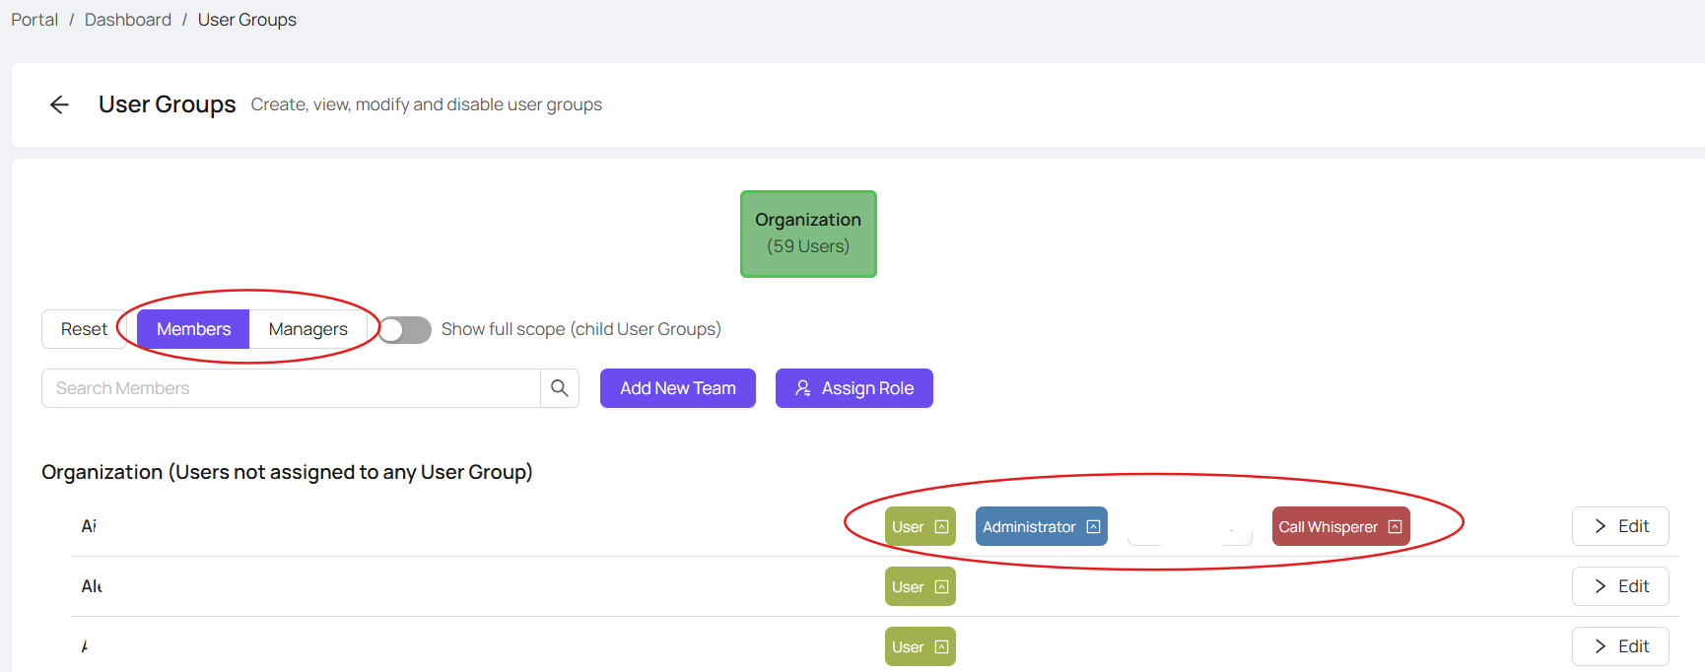Switch to the Members tab
The height and width of the screenshot is (672, 1705).
click(x=193, y=329)
